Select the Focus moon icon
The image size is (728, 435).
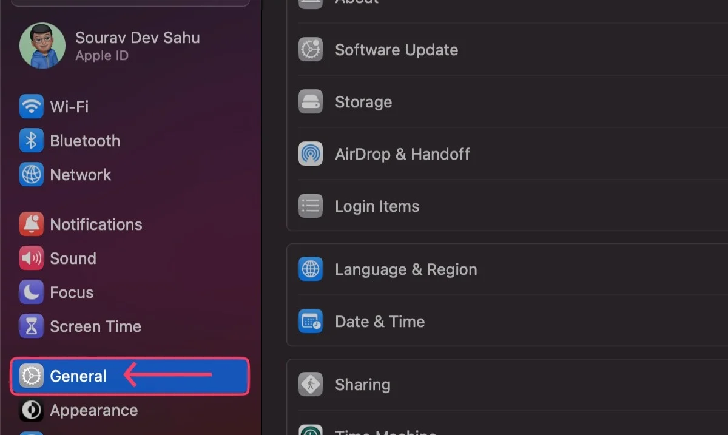32,292
